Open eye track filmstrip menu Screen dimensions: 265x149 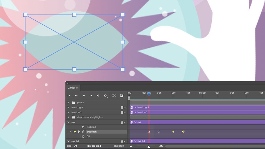(x=123, y=122)
